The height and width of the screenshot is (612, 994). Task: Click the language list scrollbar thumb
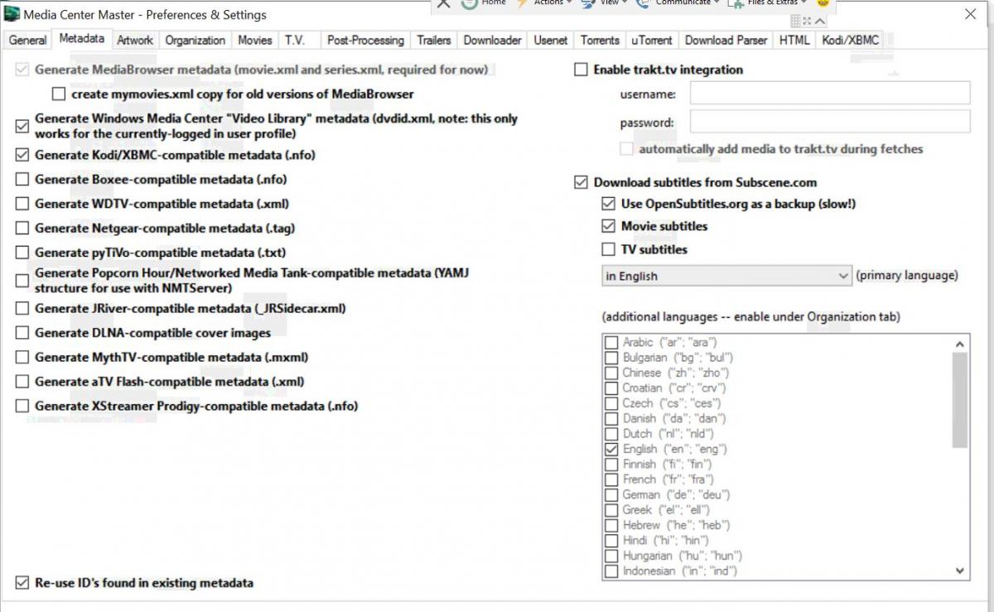[x=960, y=400]
